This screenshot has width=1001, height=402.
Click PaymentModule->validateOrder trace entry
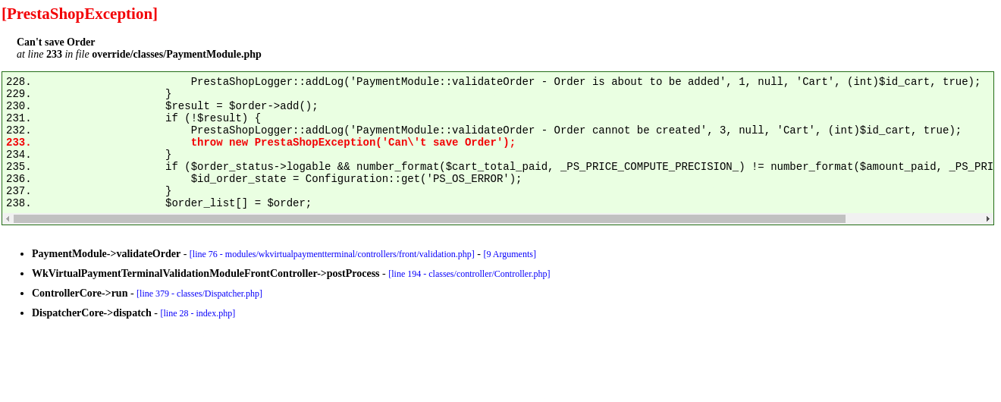click(x=106, y=254)
